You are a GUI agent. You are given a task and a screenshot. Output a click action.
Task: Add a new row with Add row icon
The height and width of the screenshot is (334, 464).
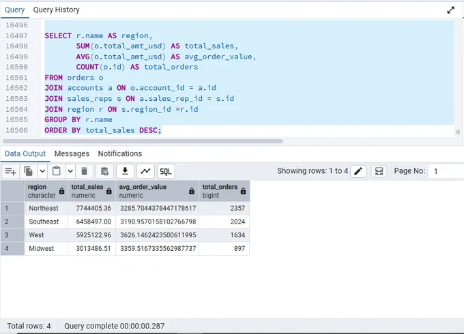click(x=11, y=171)
